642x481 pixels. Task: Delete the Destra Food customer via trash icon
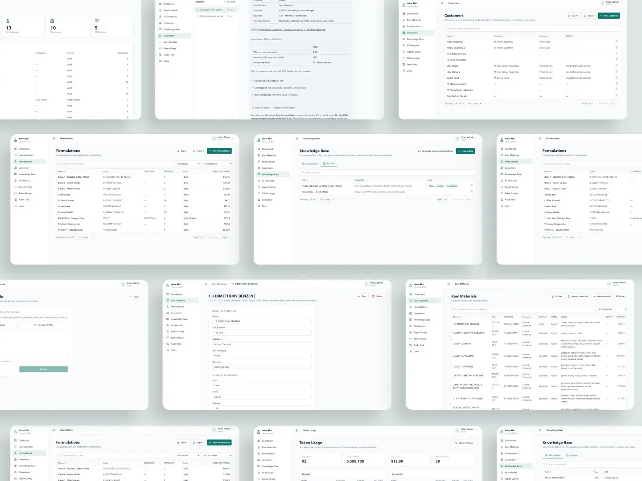(617, 78)
